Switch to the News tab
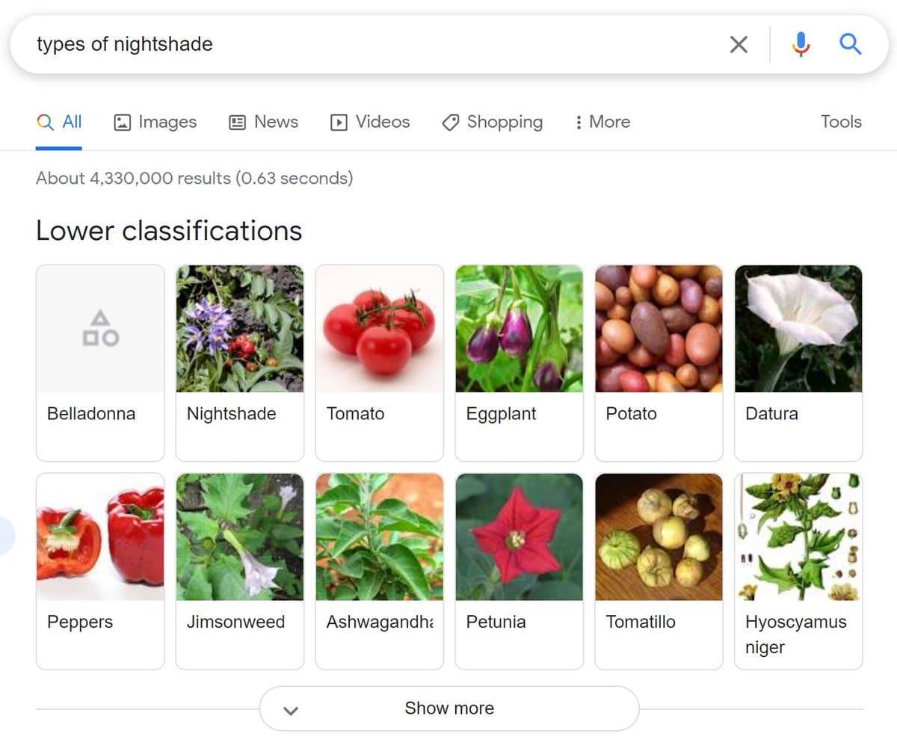The image size is (897, 751). point(263,122)
